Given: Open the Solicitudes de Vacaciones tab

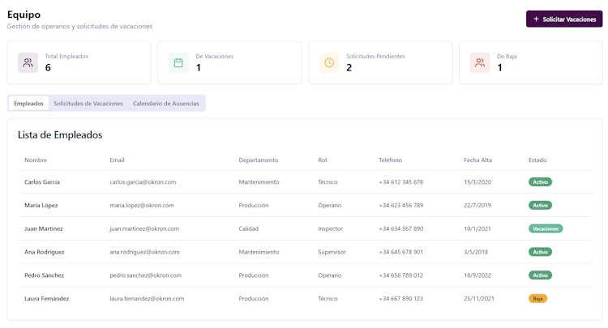Looking at the screenshot, I should [x=88, y=104].
